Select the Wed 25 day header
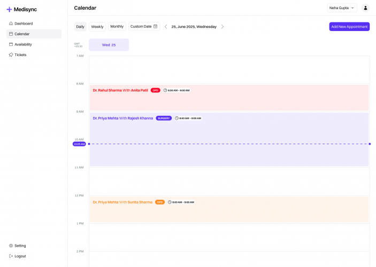Screen dimensions: 376x267 (109, 45)
